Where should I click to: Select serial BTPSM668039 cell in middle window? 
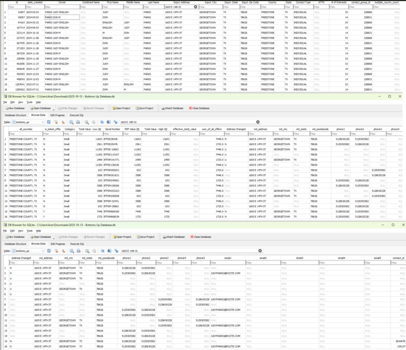[x=113, y=217]
